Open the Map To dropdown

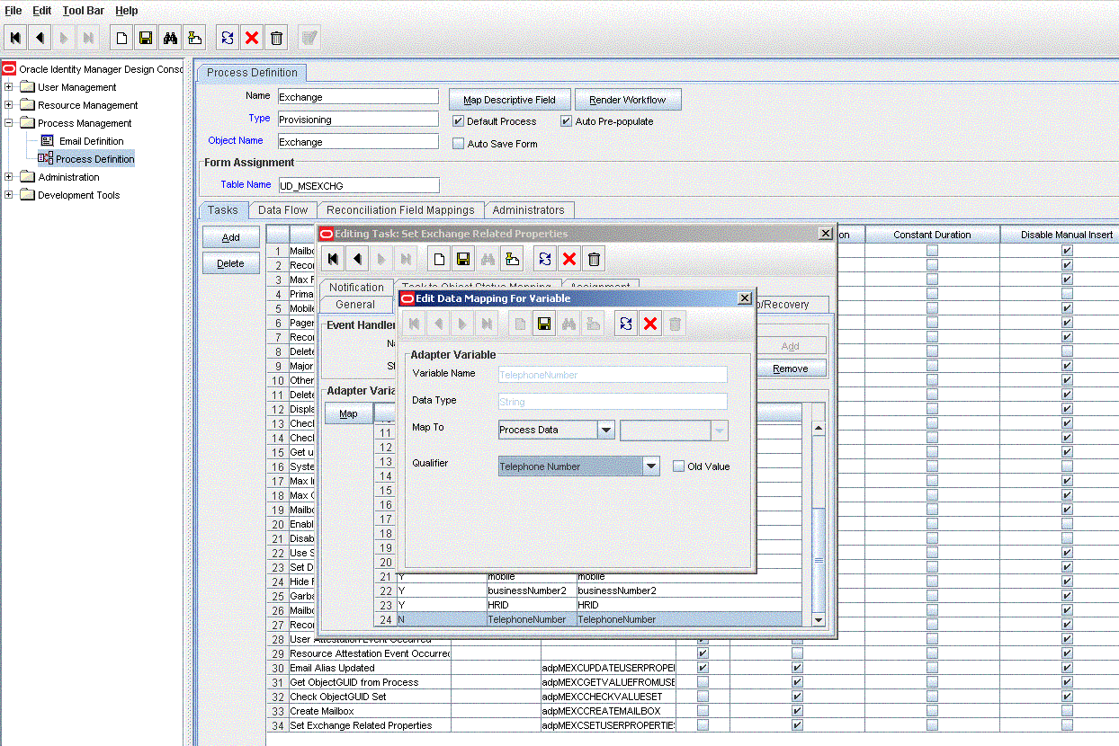coord(606,431)
